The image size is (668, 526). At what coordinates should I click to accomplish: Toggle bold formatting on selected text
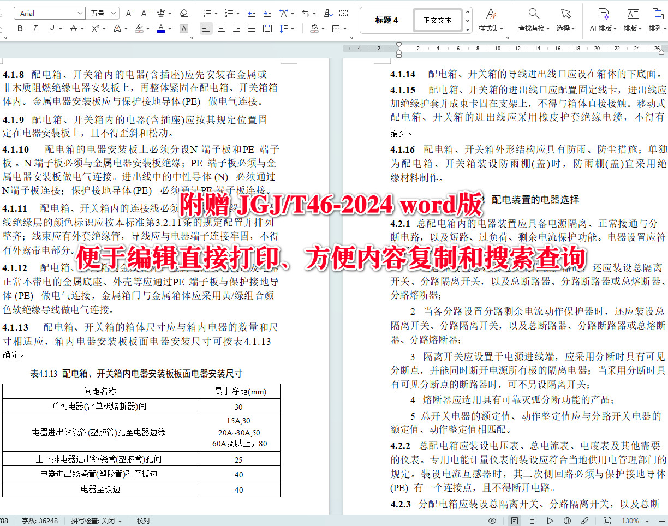click(20, 28)
